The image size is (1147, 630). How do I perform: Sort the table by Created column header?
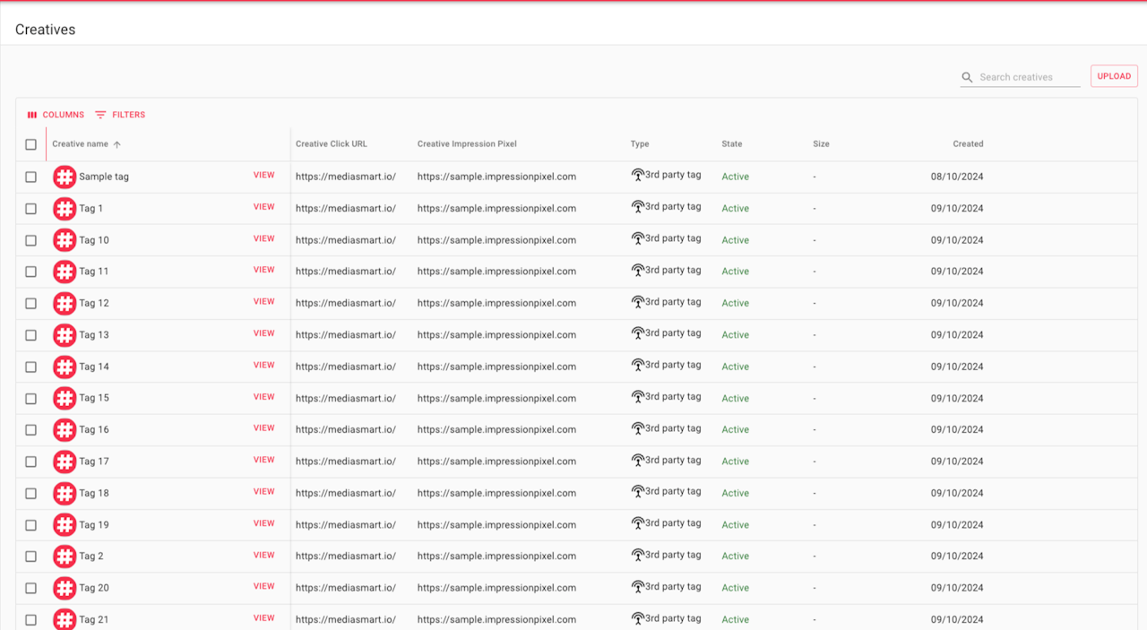[968, 144]
